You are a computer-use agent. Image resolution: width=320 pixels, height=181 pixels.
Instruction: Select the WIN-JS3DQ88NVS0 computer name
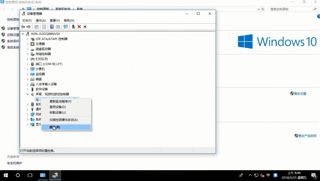(x=45, y=34)
